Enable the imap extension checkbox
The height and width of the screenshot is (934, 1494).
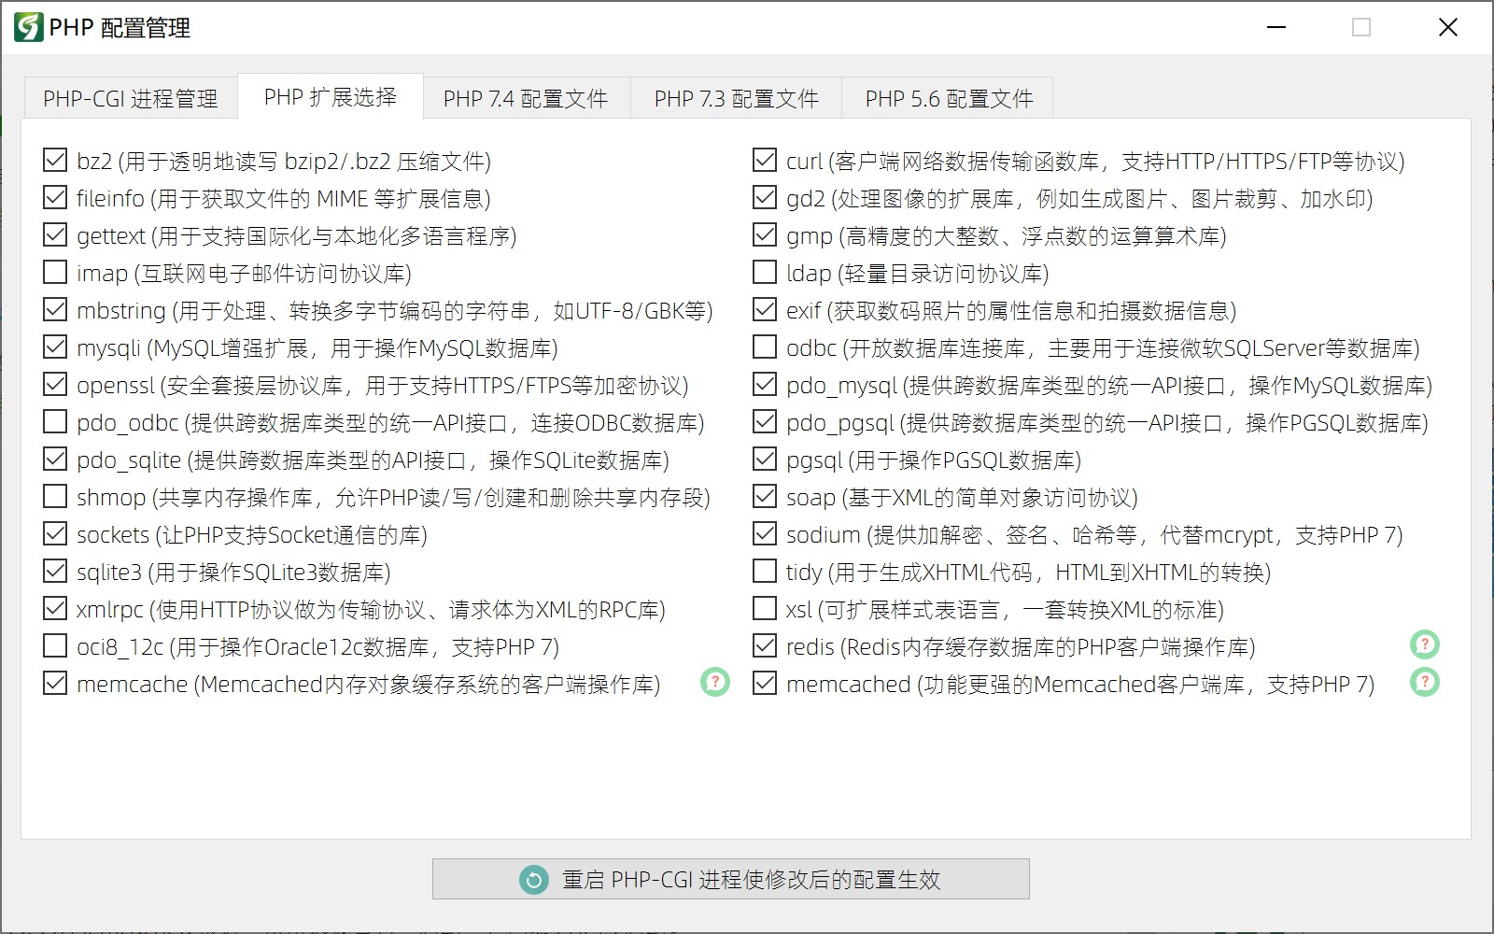pyautogui.click(x=55, y=273)
